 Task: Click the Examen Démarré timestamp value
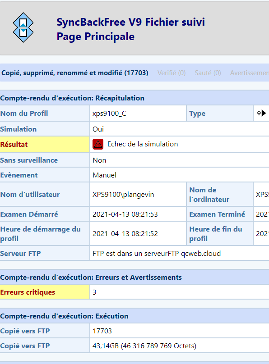125,214
